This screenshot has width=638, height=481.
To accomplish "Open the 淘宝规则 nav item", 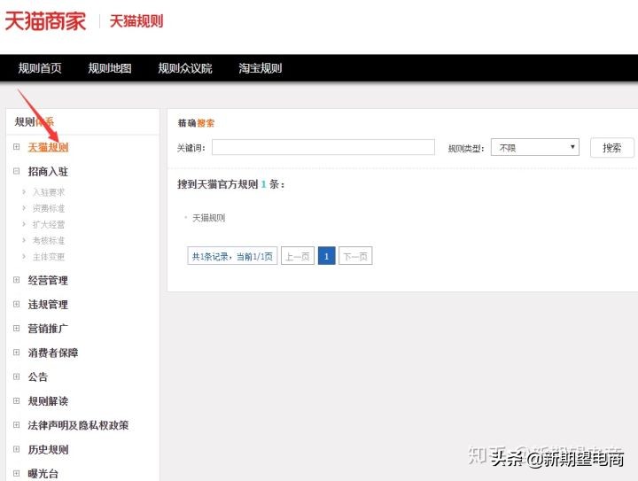I will coord(260,68).
